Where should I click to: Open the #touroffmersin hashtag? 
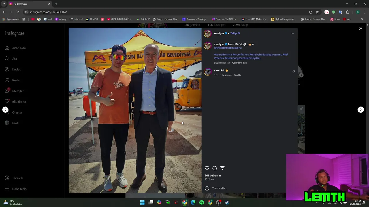point(223,55)
